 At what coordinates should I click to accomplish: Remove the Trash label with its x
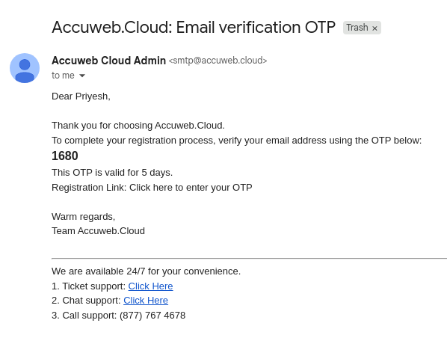(x=374, y=28)
